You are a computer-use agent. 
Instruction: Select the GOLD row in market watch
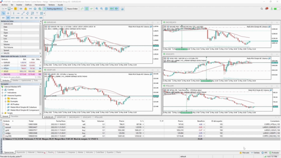point(21,71)
